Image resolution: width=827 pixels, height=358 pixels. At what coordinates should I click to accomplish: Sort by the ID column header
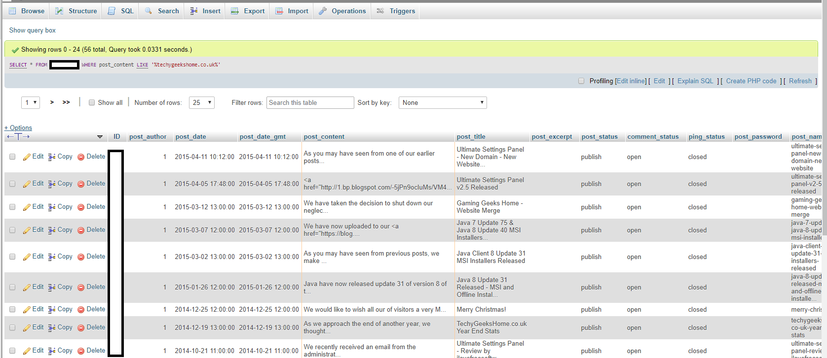coord(117,137)
